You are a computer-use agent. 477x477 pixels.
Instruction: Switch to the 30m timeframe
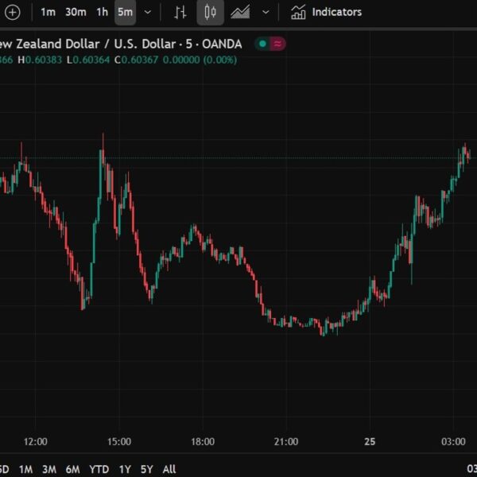(76, 12)
